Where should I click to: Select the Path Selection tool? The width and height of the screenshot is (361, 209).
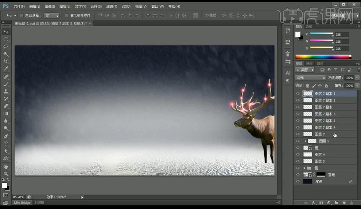click(6, 151)
